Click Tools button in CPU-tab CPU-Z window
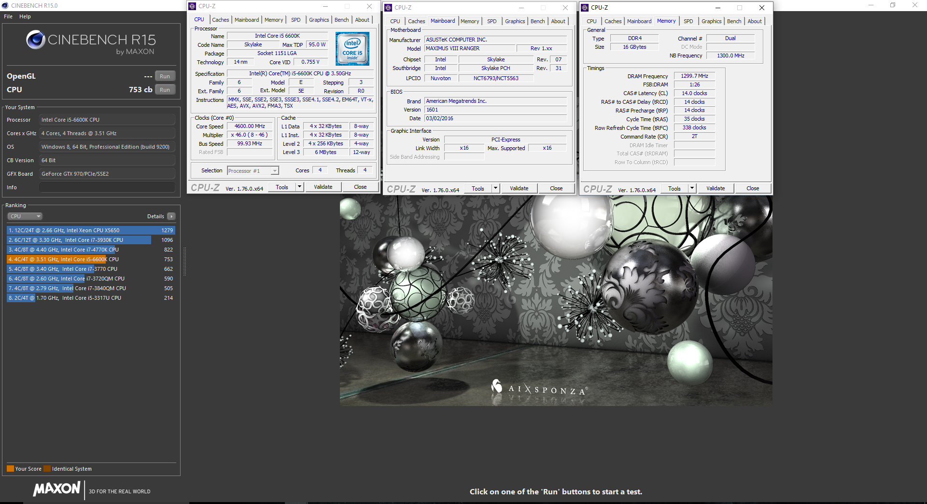 pos(282,187)
